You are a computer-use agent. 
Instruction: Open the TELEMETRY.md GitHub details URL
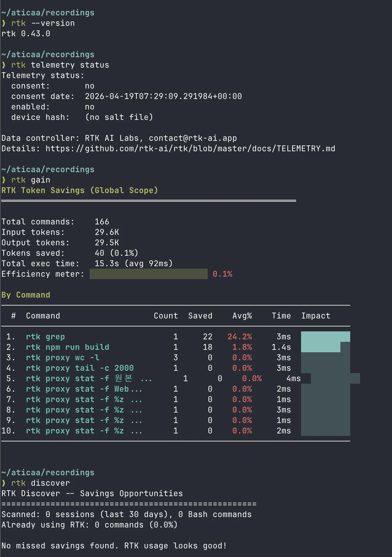pos(190,148)
